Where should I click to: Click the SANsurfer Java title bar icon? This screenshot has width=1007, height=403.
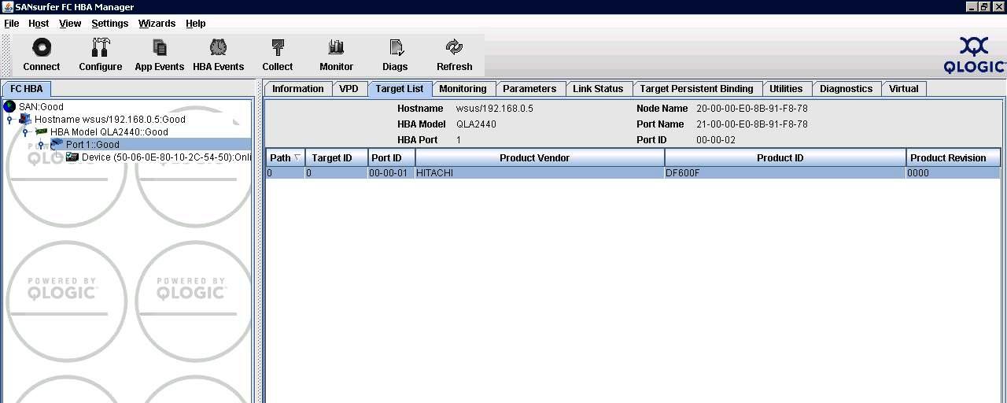[7, 7]
